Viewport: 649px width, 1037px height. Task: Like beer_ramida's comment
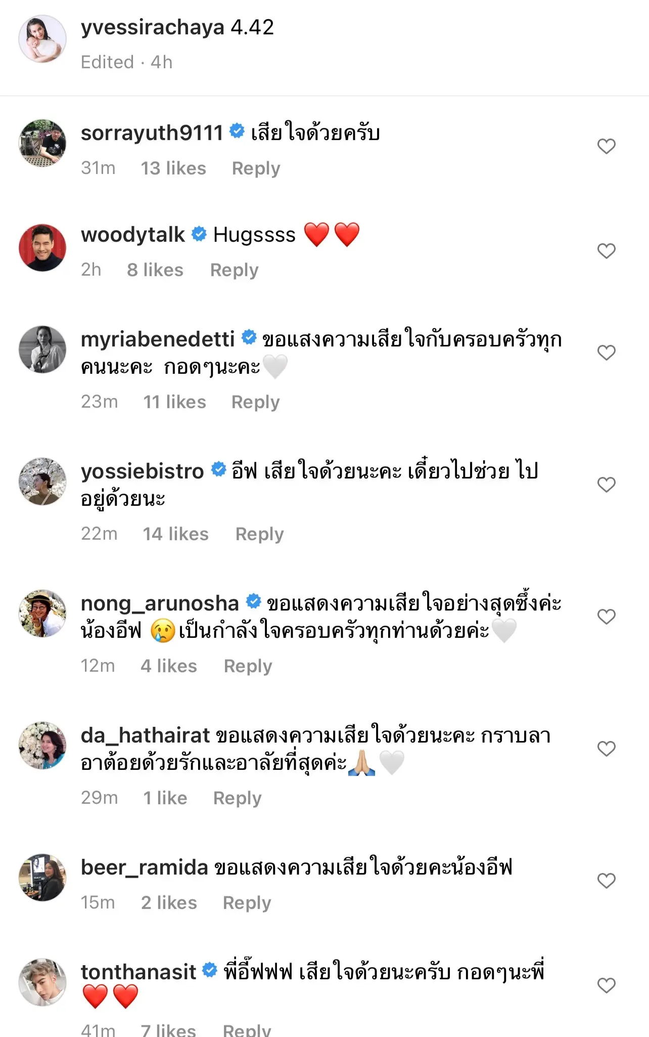(x=606, y=881)
